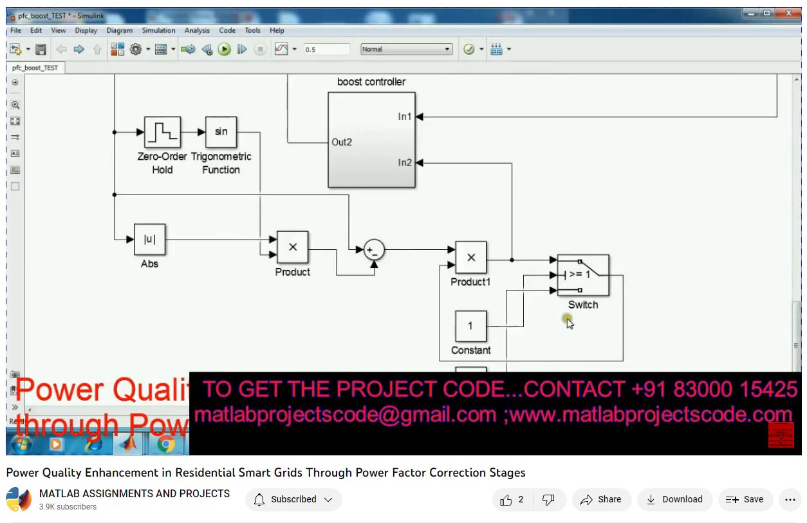Run the Simulink simulation with play button
The image size is (807, 523).
point(224,50)
